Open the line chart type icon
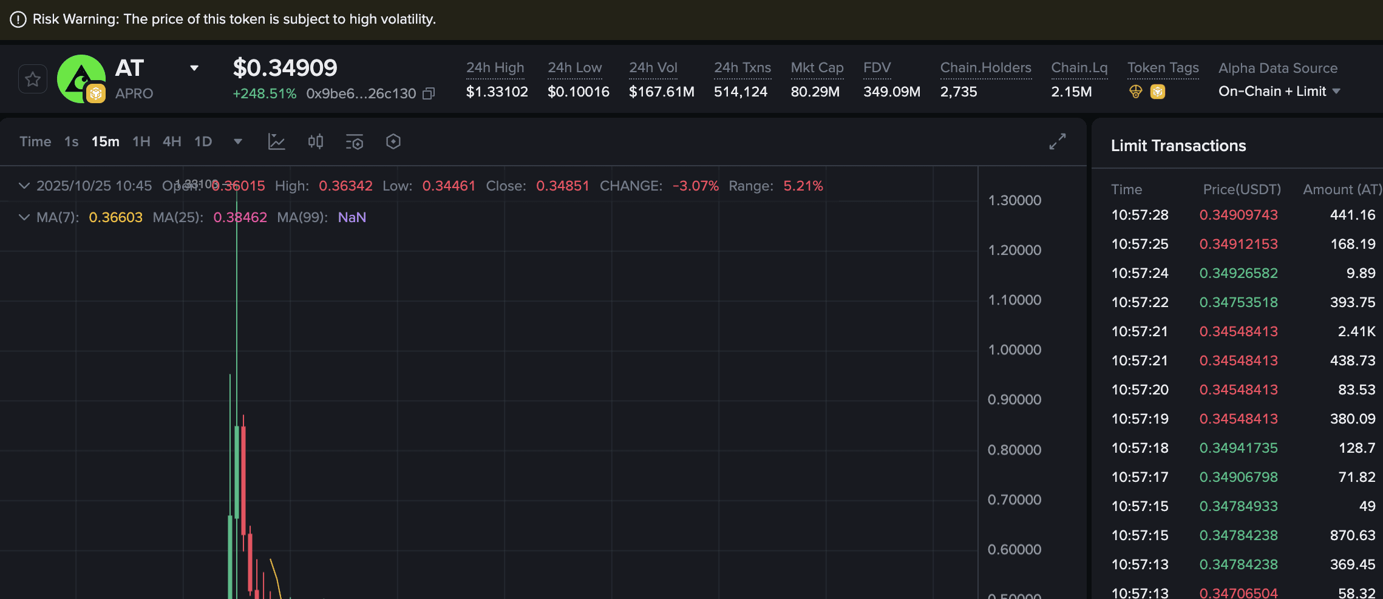1383x599 pixels. [x=276, y=141]
